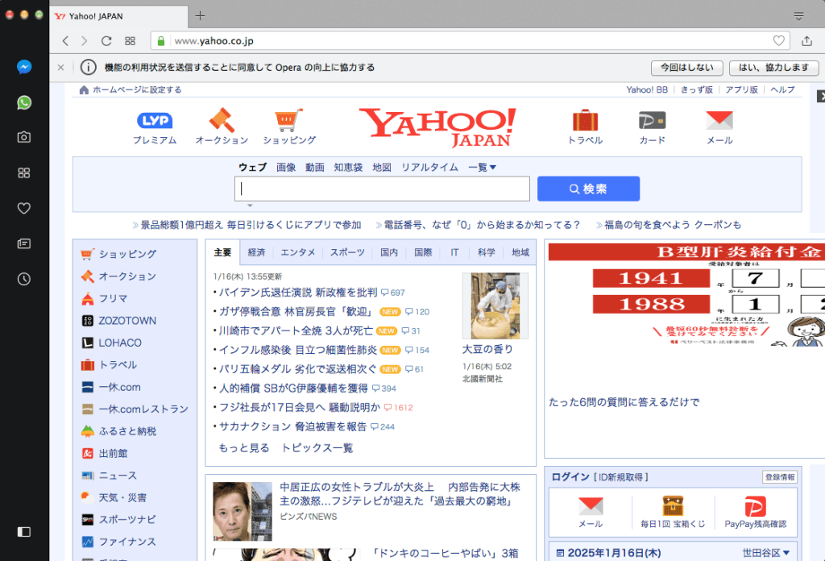Screen dimensions: 825x561
Task: Click the Yahoo! JAPAN logo
Action: pos(437,127)
